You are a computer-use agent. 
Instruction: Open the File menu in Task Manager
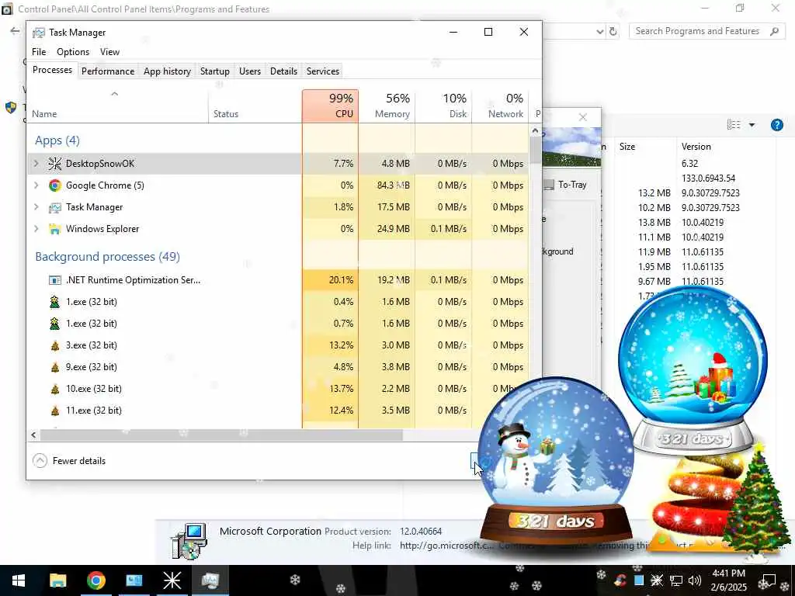click(x=39, y=52)
